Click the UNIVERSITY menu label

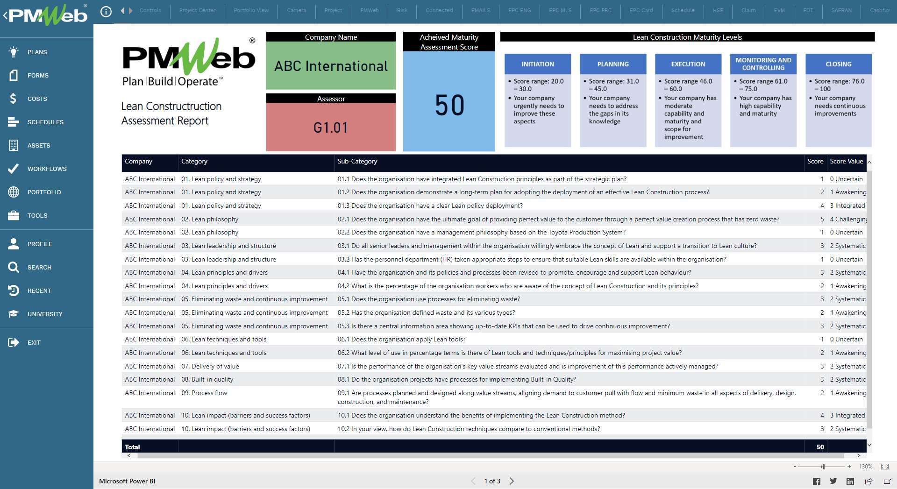[x=45, y=314]
